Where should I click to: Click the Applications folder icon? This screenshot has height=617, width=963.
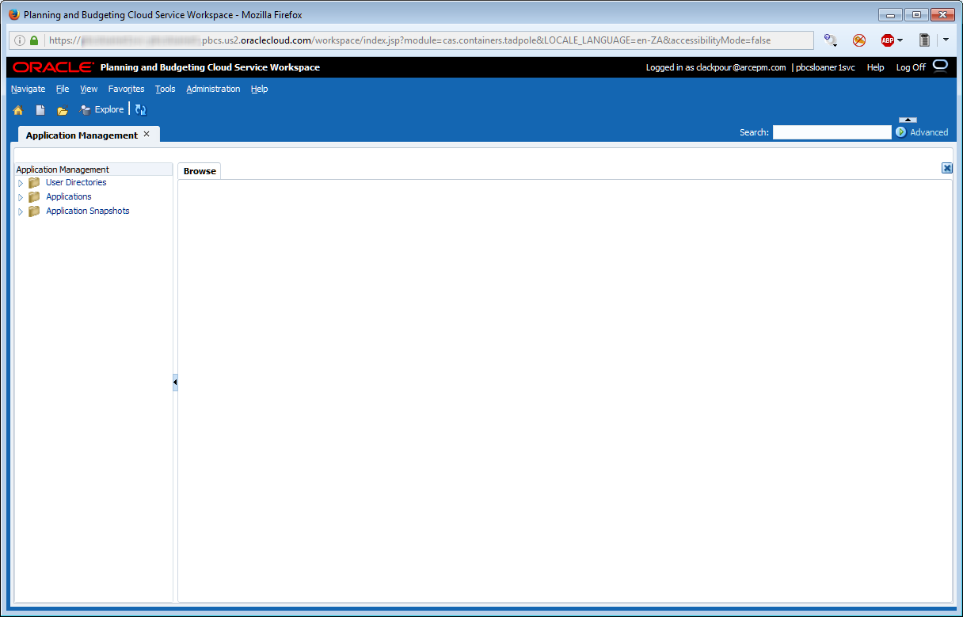(x=34, y=197)
